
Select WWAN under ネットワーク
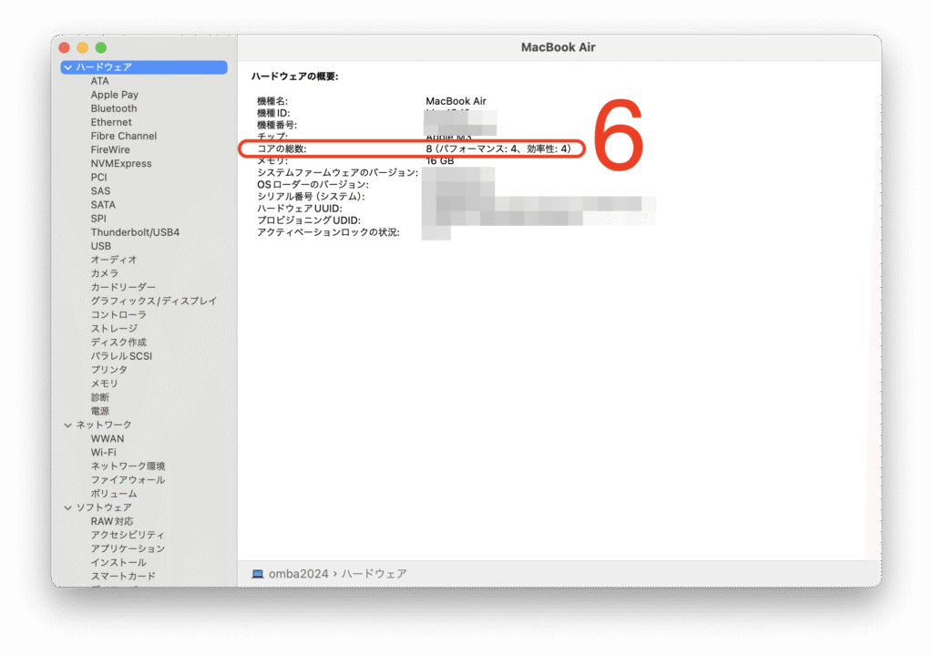pyautogui.click(x=108, y=438)
